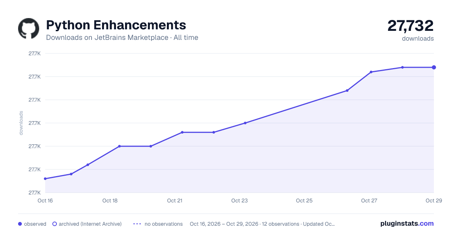
Task: Click the vertical downloads axis title
Action: coord(21,123)
